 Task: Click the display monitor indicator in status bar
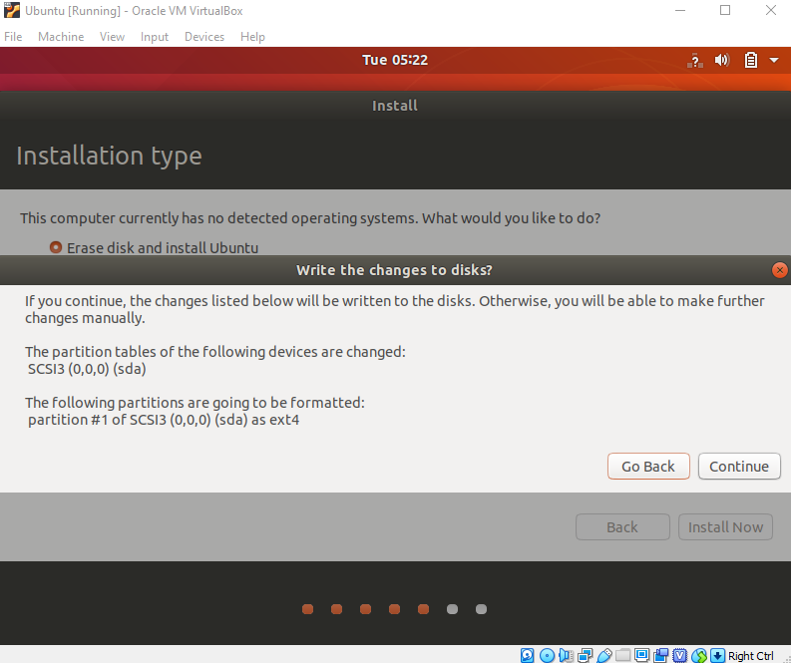tap(642, 655)
